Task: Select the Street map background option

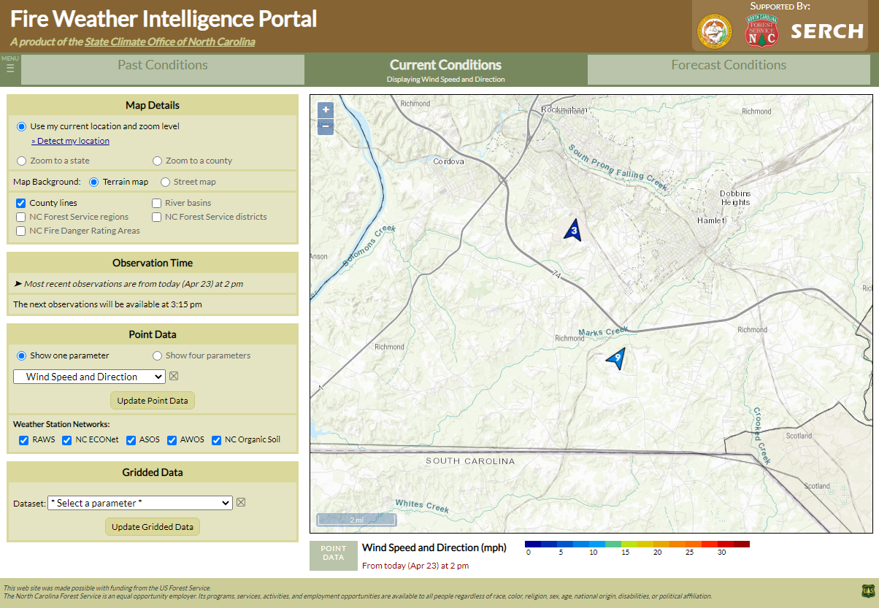Action: [x=165, y=182]
